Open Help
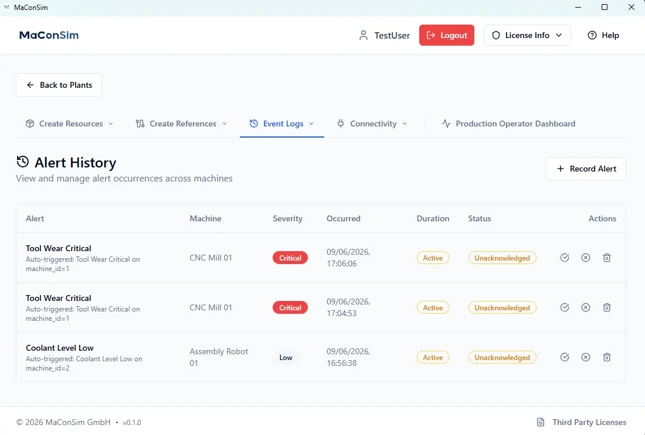This screenshot has width=645, height=435. click(603, 35)
